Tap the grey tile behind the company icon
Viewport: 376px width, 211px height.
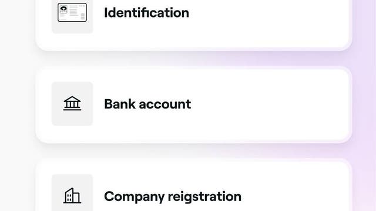[x=72, y=193]
